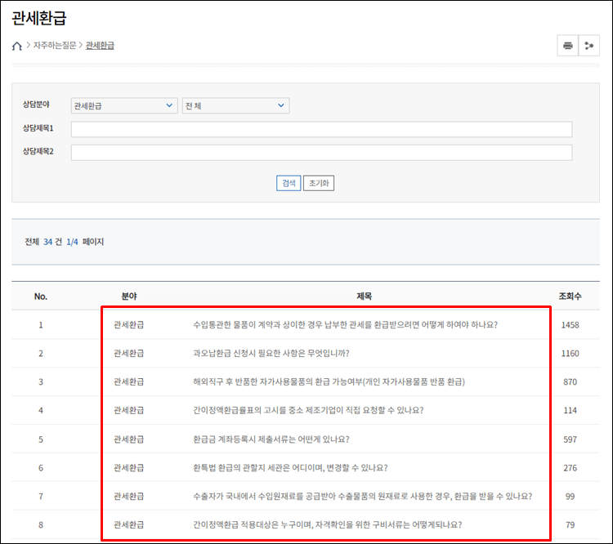The image size is (613, 544).
Task: Click view count 99
Action: 570,497
